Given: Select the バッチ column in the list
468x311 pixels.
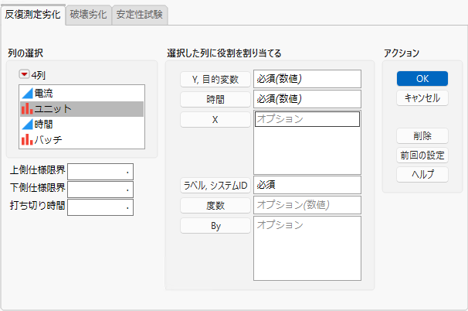Looking at the screenshot, I should click(82, 140).
